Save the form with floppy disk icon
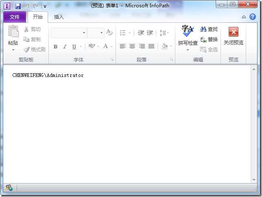The image size is (262, 197). point(18,7)
